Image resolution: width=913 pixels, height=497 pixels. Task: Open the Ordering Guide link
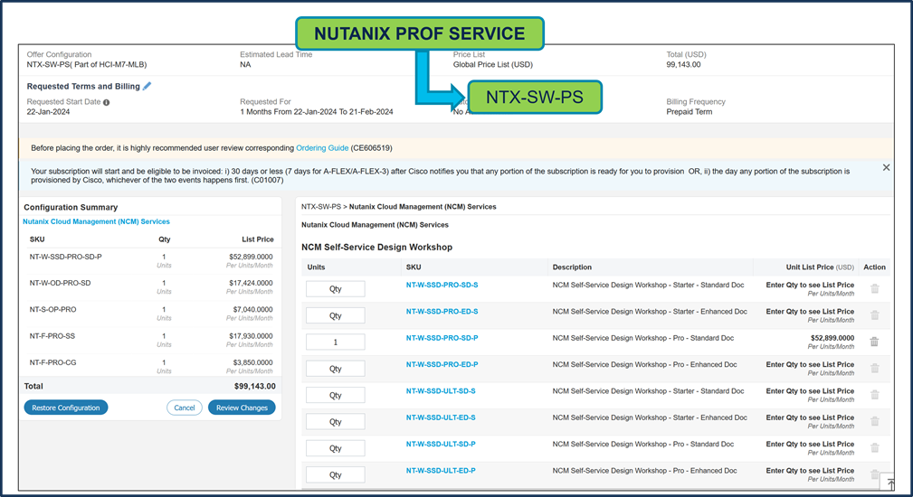tap(322, 147)
